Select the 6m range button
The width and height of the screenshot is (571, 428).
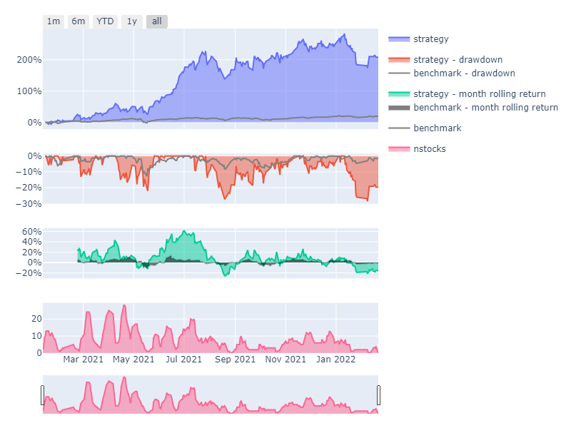pyautogui.click(x=79, y=21)
